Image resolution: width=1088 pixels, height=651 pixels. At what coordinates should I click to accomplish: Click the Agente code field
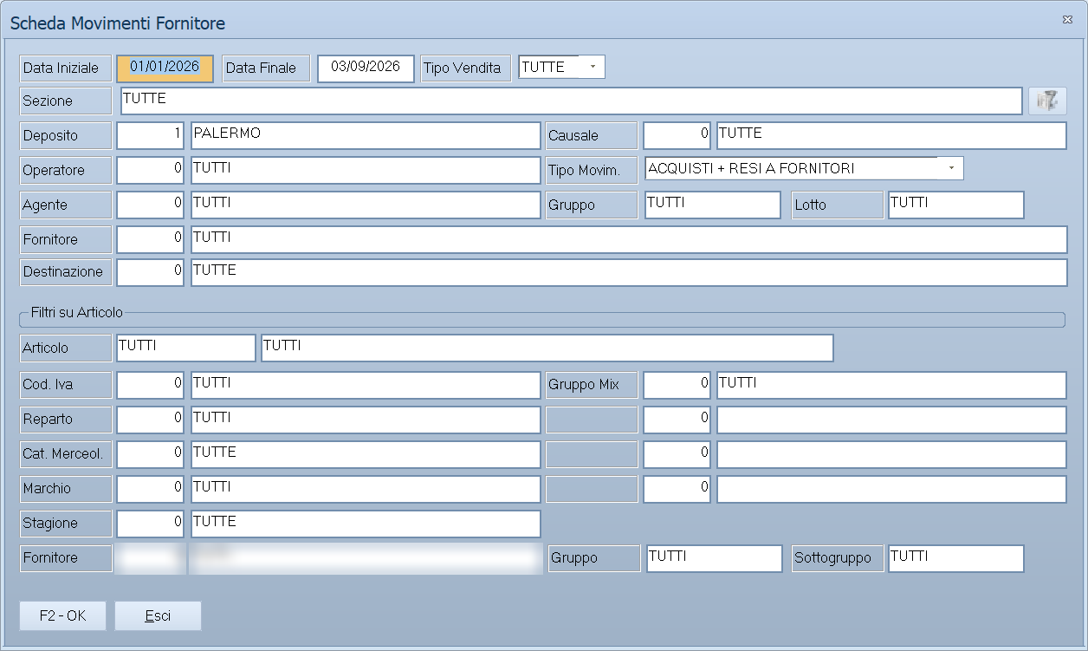151,205
